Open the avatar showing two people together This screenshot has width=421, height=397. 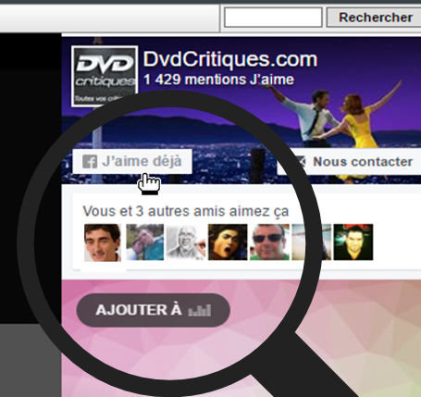click(144, 242)
